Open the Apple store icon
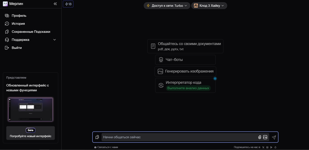 (x=275, y=147)
